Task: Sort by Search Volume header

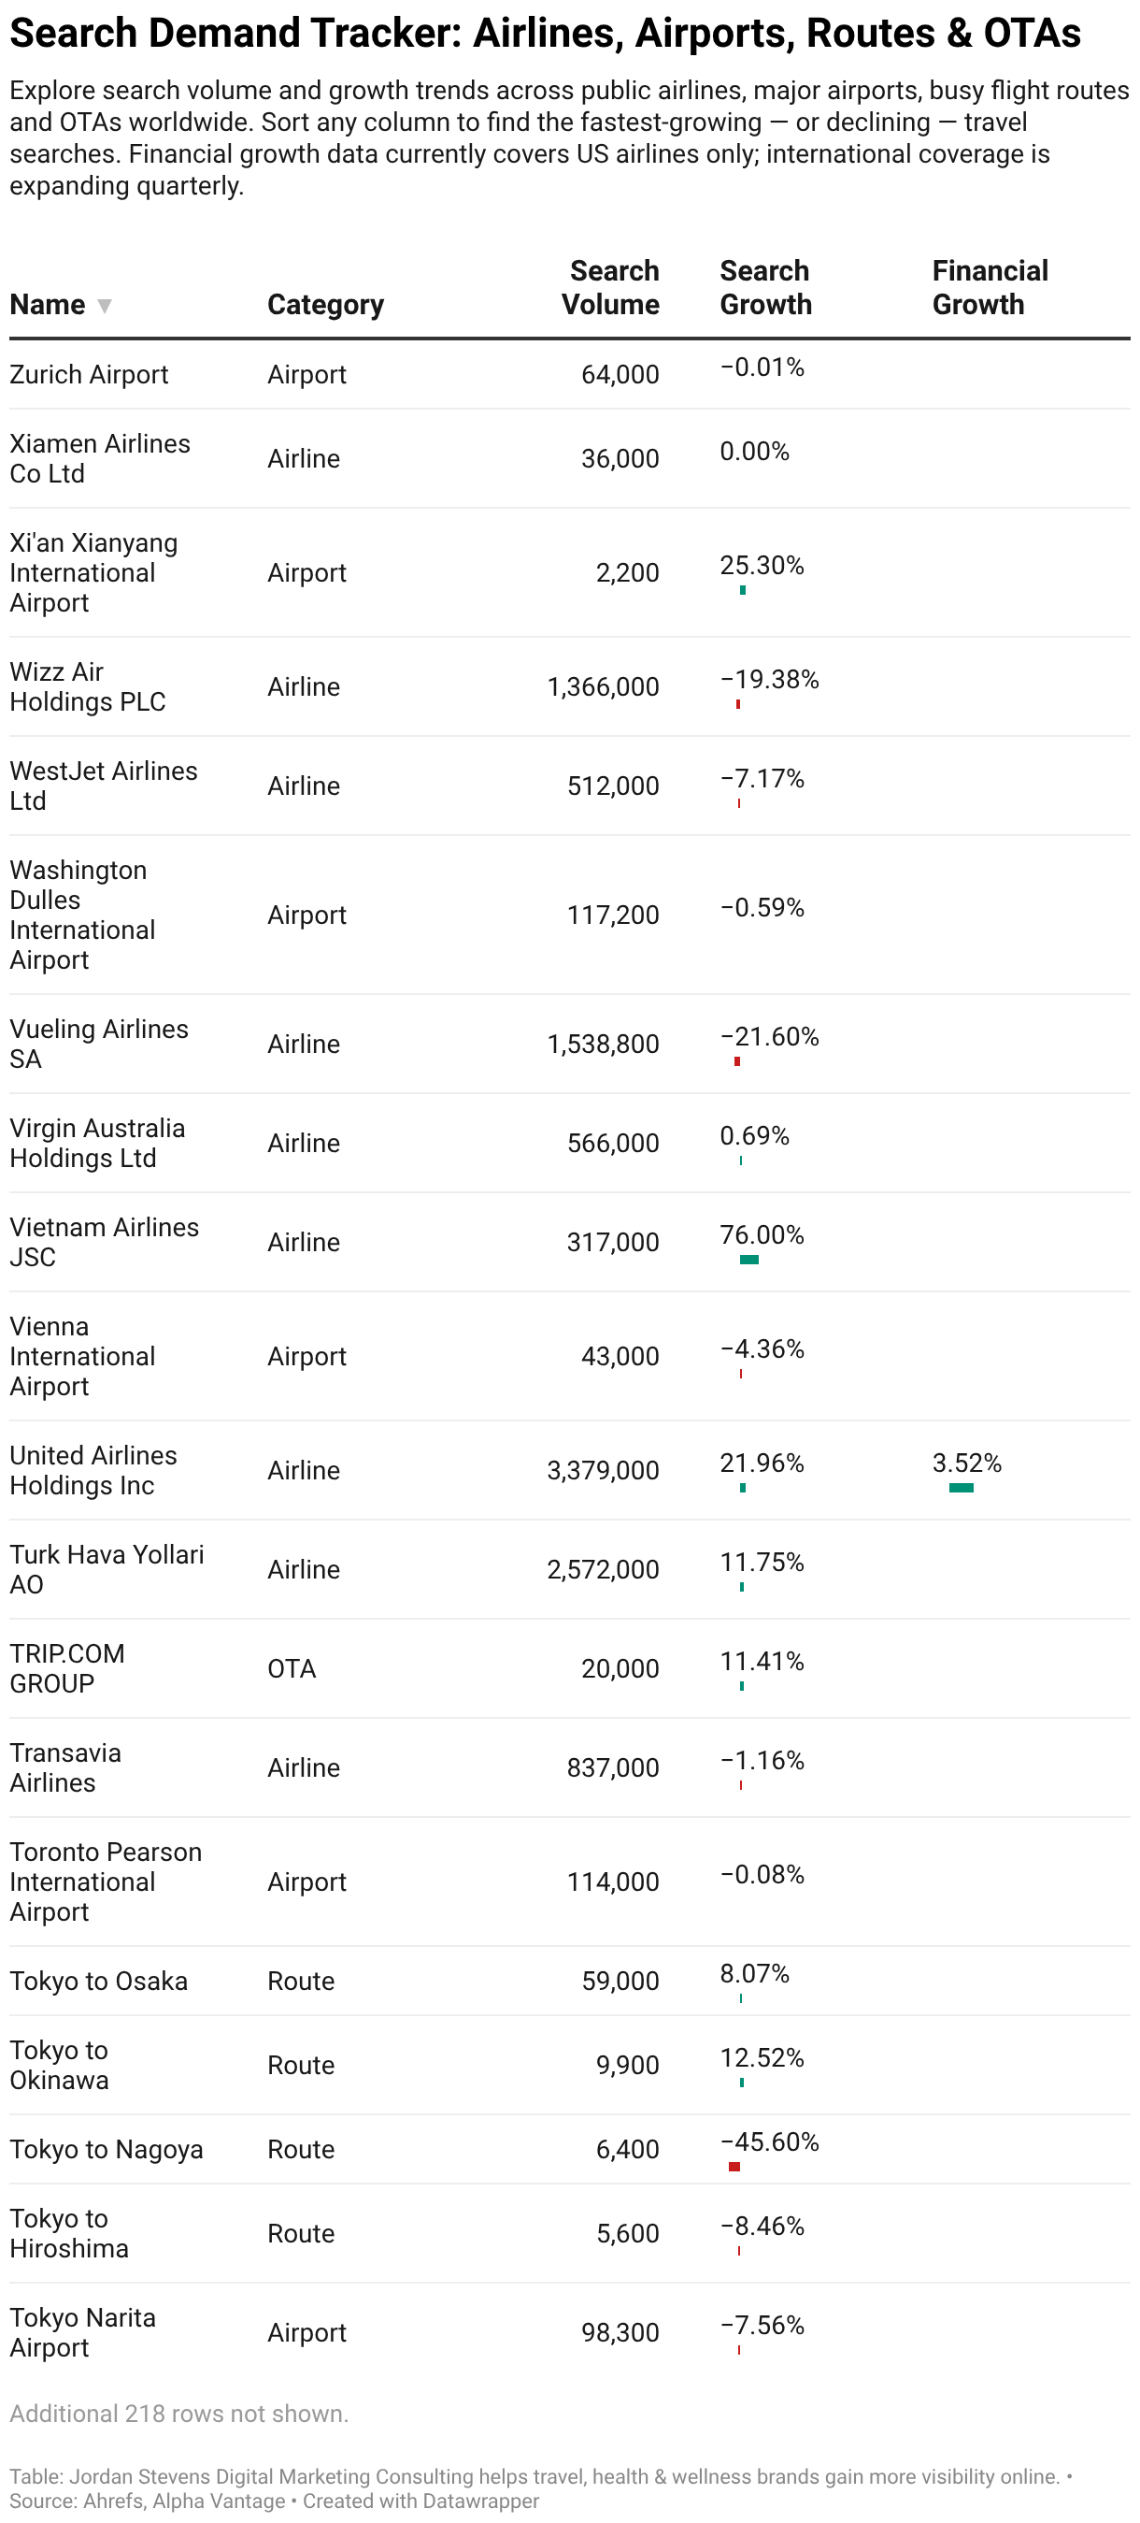Action: (x=610, y=288)
